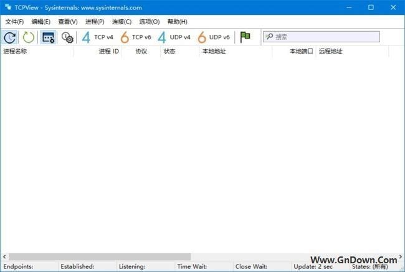The width and height of the screenshot is (405, 272).
Task: Sort by 本地端口 column header
Action: [294, 52]
